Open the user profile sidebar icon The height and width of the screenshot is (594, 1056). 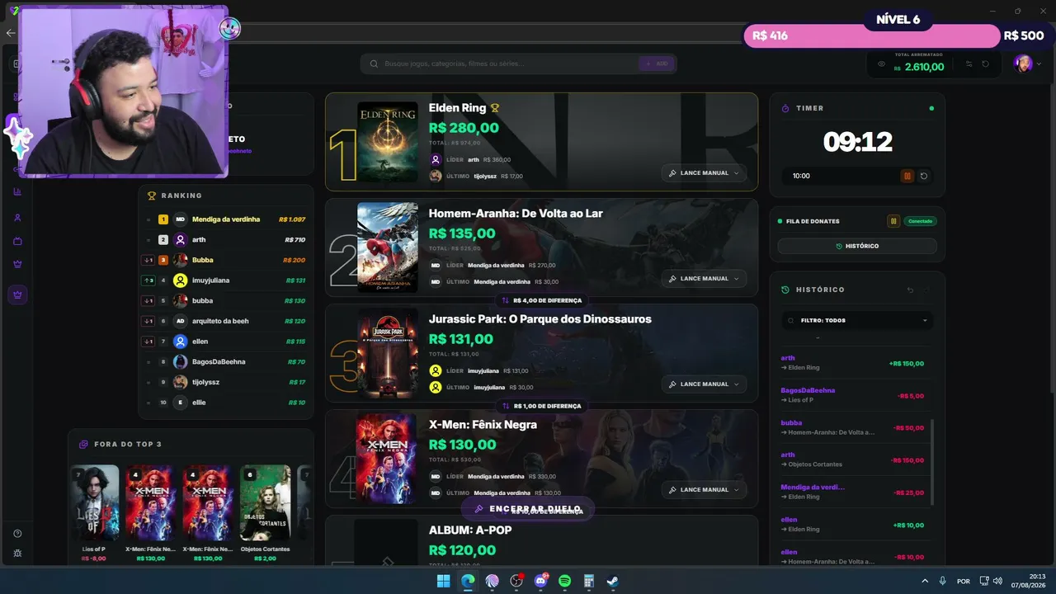[x=17, y=218]
